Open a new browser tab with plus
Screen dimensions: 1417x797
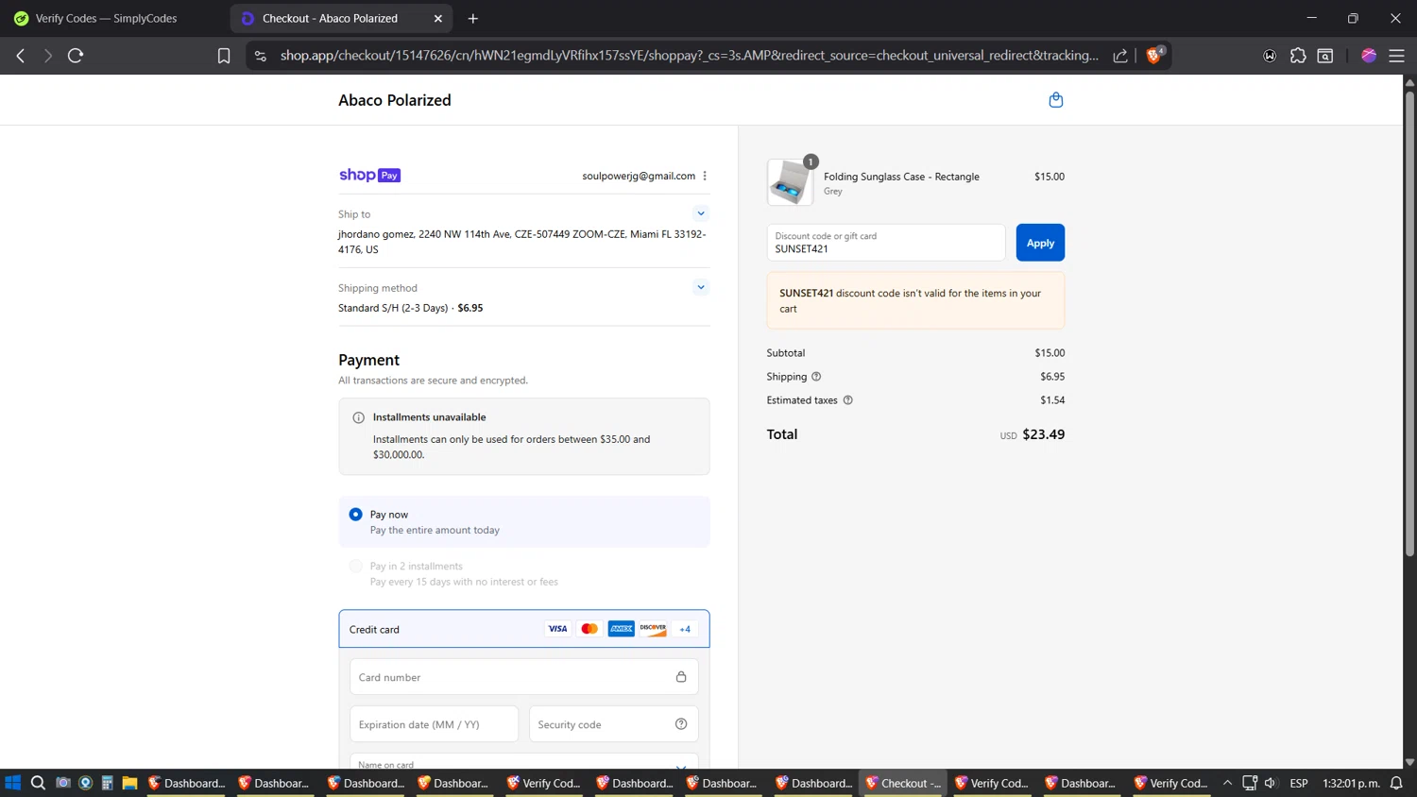click(x=473, y=18)
